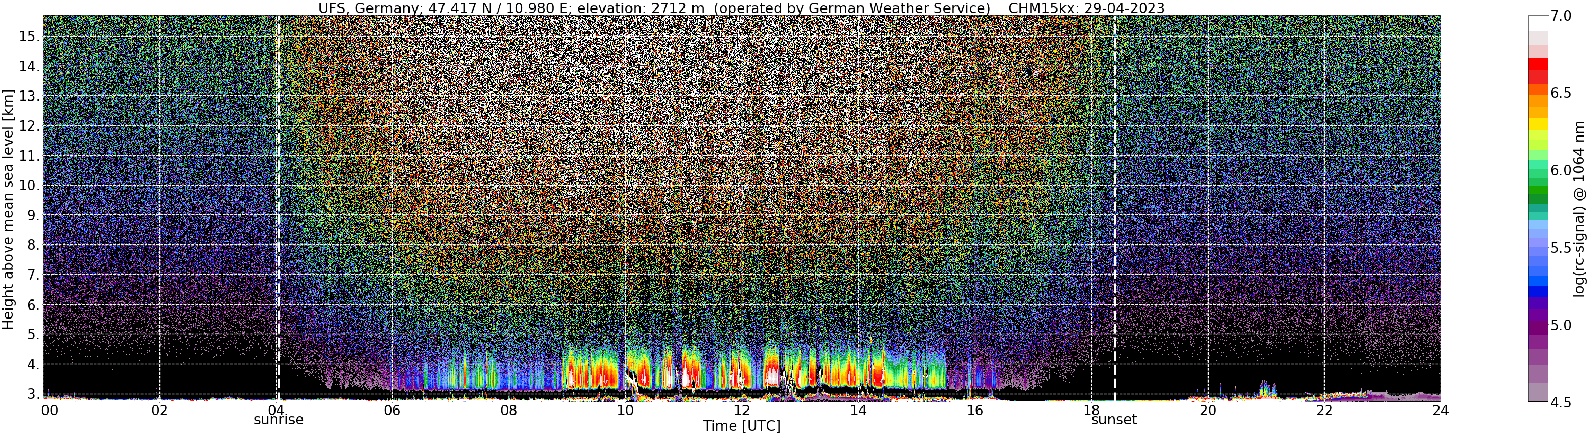Click the deep blue segment of the colorbar
This screenshot has height=436, width=1590.
[x=1538, y=291]
